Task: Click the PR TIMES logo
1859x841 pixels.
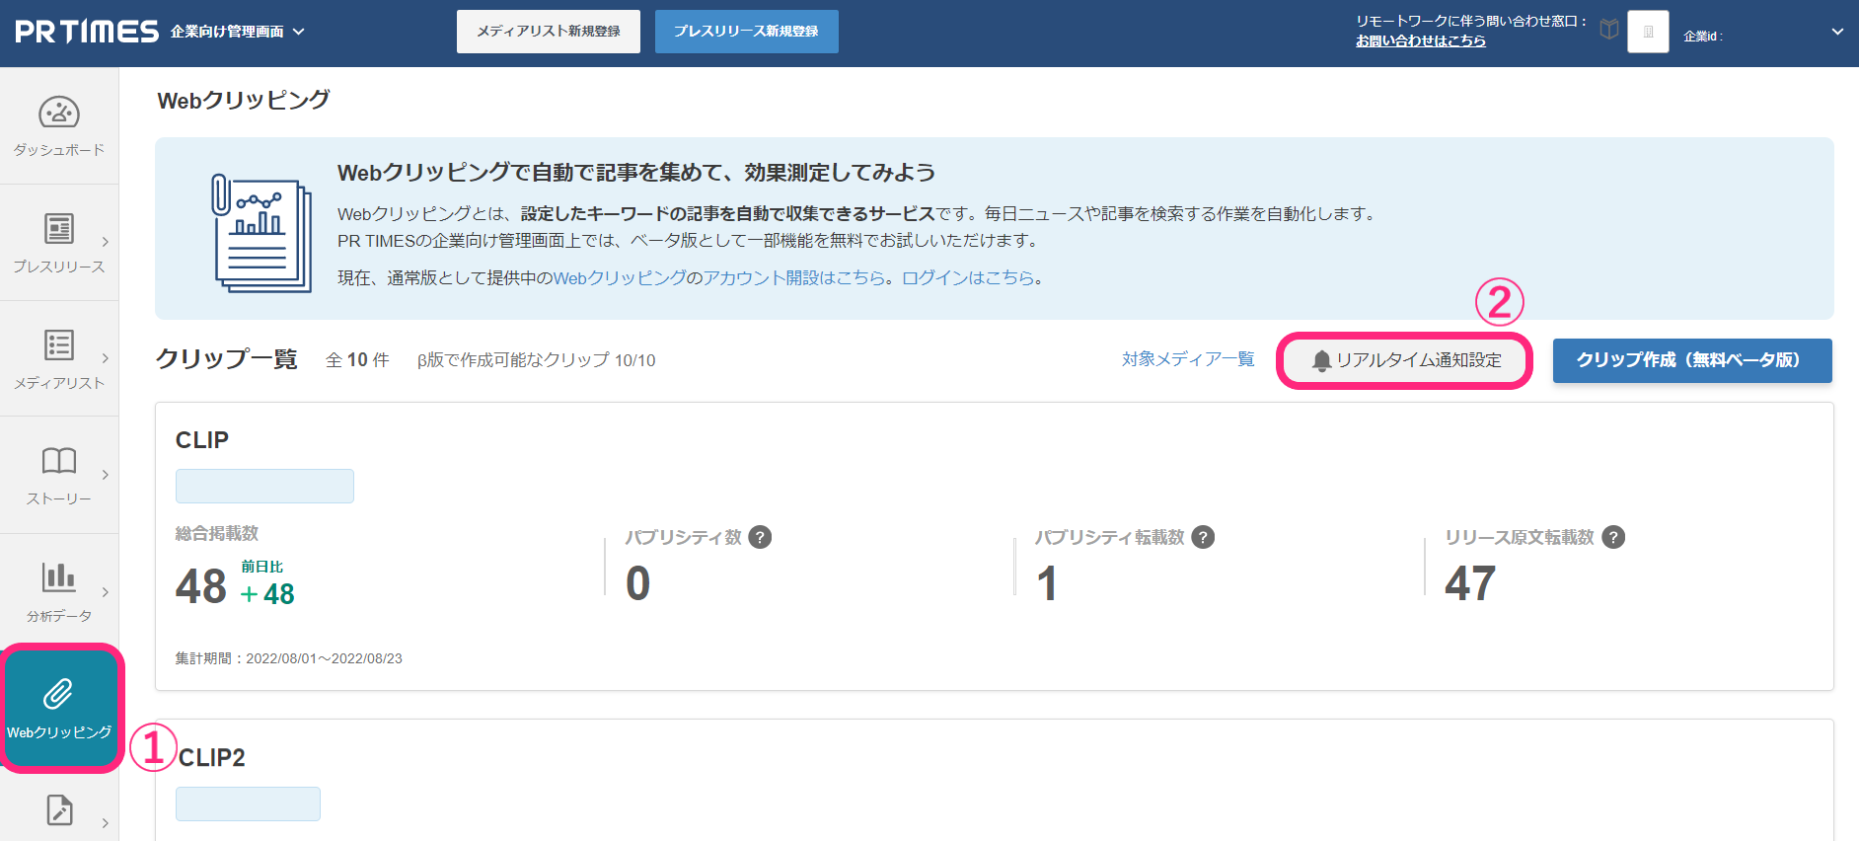Action: coord(87,32)
